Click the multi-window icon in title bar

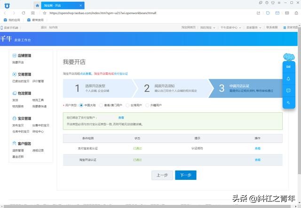261,3
